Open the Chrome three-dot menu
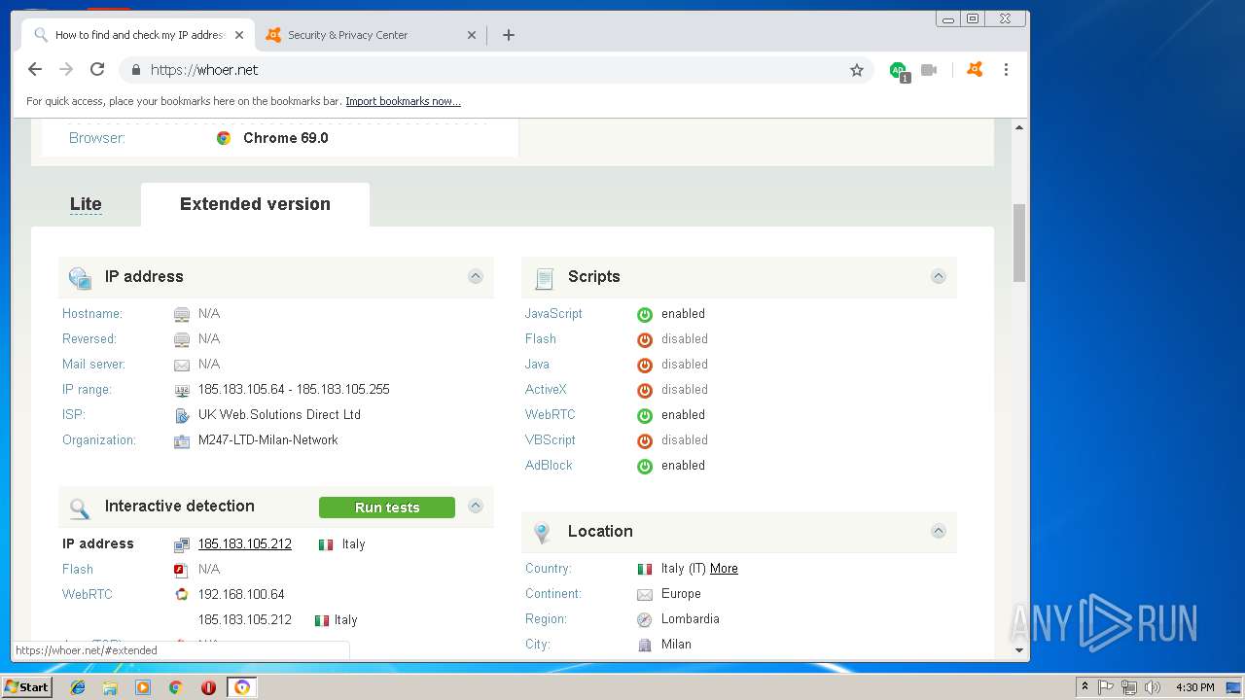The width and height of the screenshot is (1245, 700). point(1006,70)
